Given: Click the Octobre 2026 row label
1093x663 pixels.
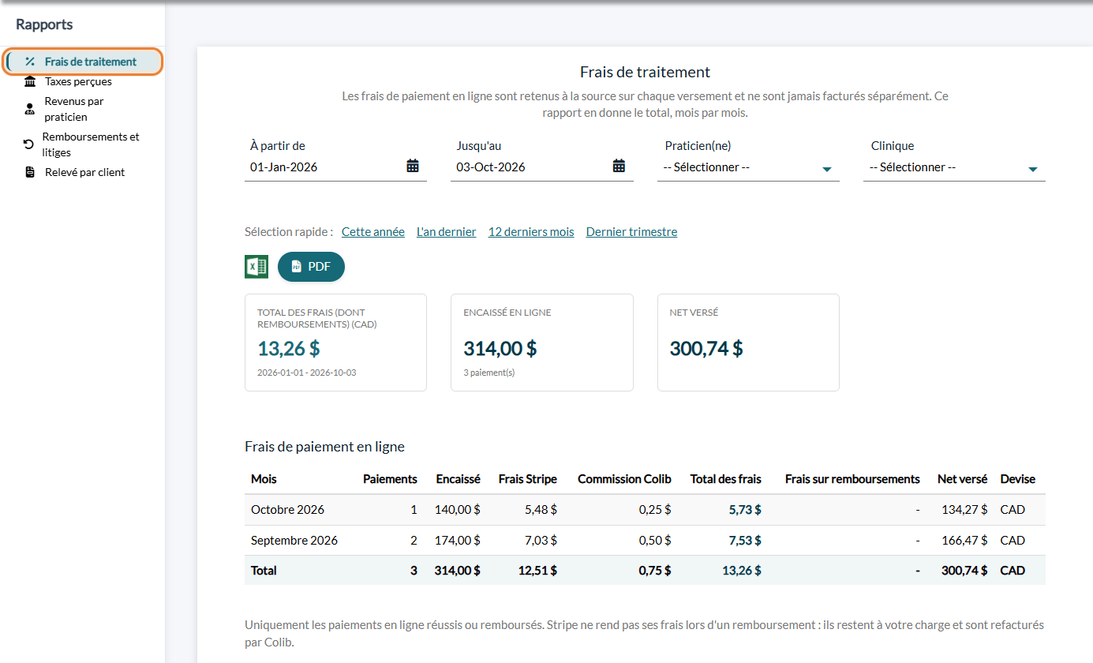Looking at the screenshot, I should (x=287, y=510).
